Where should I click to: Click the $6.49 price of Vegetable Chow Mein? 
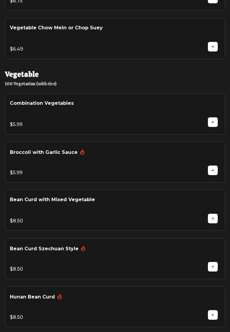pos(16,49)
